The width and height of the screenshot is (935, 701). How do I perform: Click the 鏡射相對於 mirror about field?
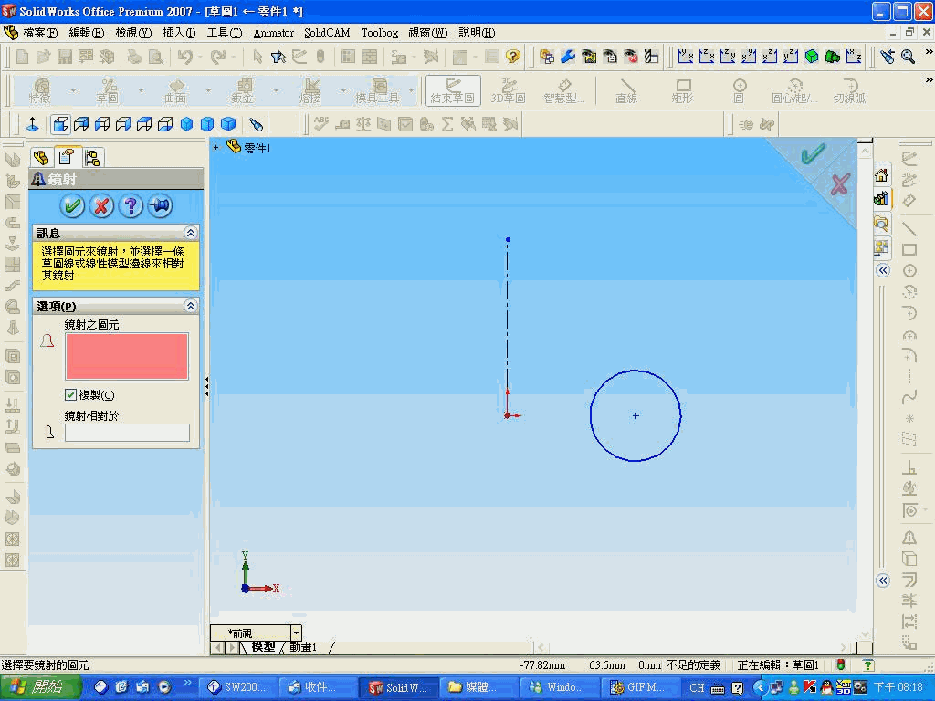tap(127, 433)
